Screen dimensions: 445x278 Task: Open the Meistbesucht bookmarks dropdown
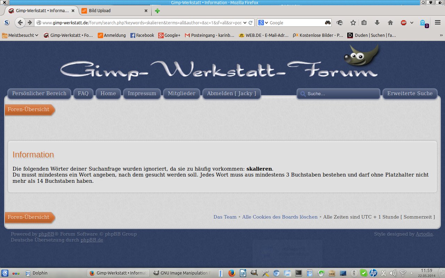pos(20,35)
